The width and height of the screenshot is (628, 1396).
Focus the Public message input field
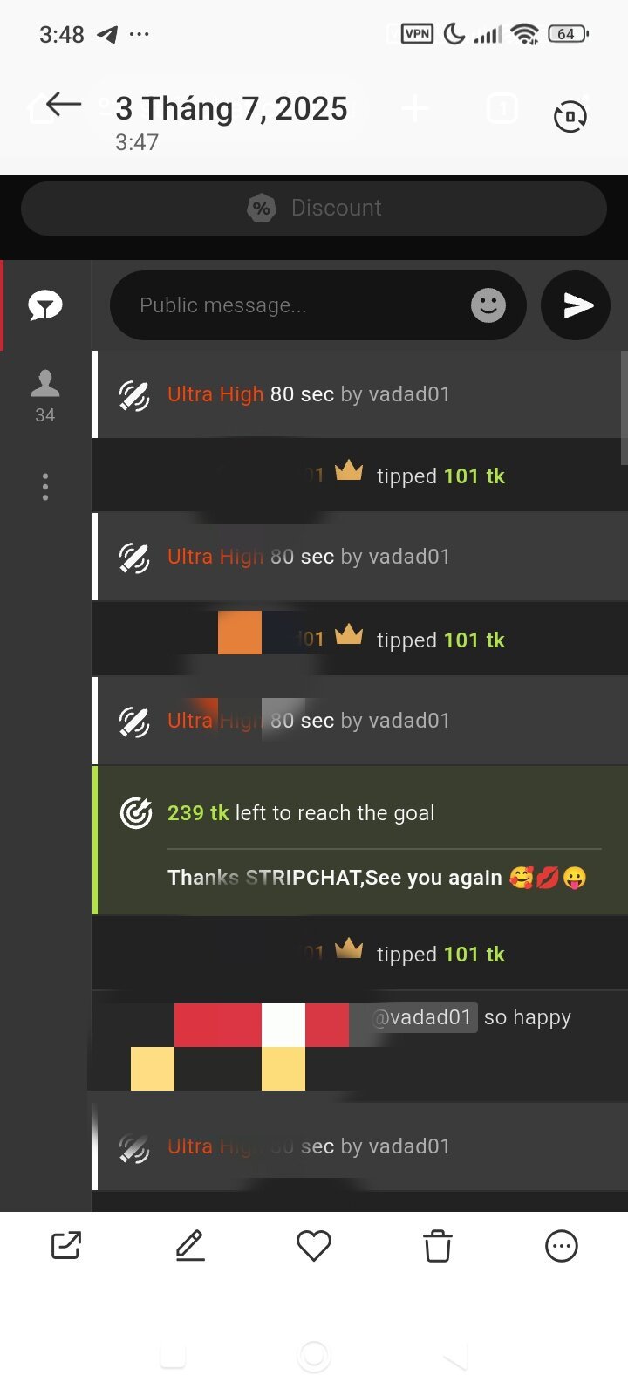coord(318,305)
